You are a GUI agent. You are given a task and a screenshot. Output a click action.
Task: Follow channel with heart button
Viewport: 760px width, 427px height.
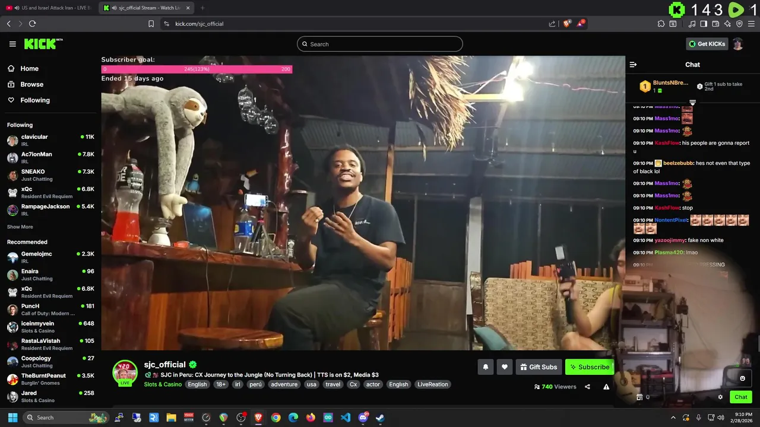(x=505, y=367)
